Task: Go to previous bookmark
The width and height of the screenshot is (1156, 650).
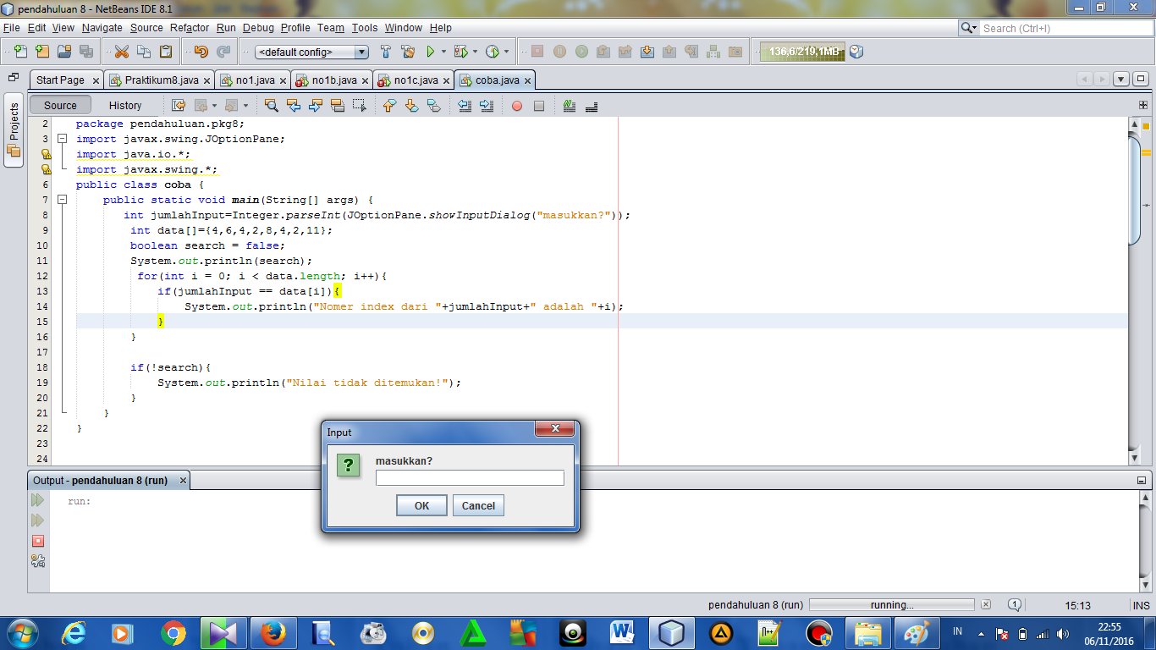Action: (390, 106)
